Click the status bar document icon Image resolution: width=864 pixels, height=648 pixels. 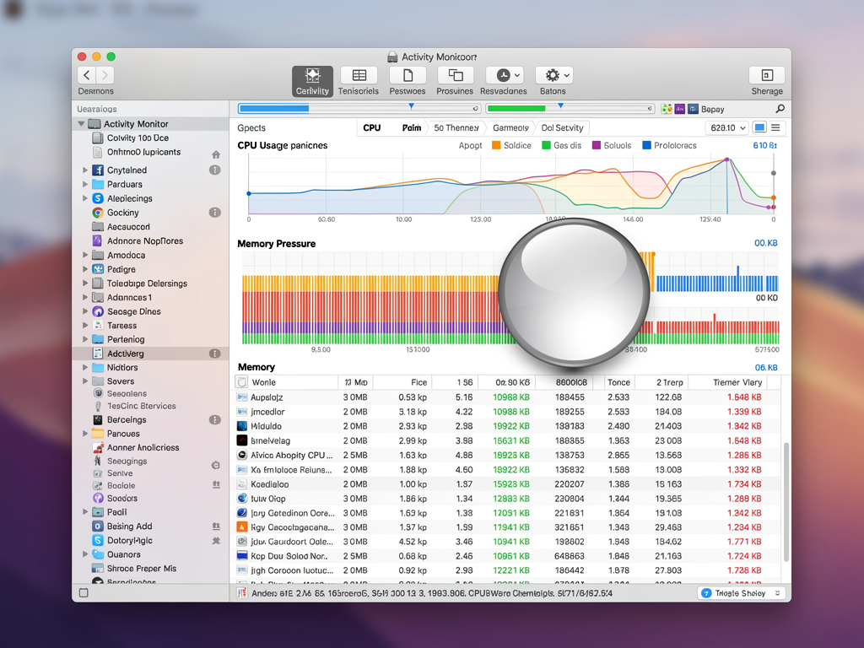[241, 593]
